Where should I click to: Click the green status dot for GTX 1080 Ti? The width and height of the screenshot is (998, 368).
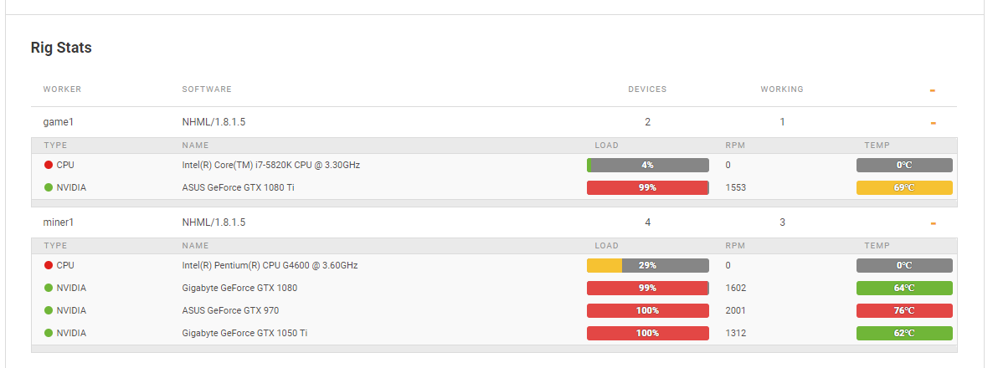pyautogui.click(x=49, y=187)
